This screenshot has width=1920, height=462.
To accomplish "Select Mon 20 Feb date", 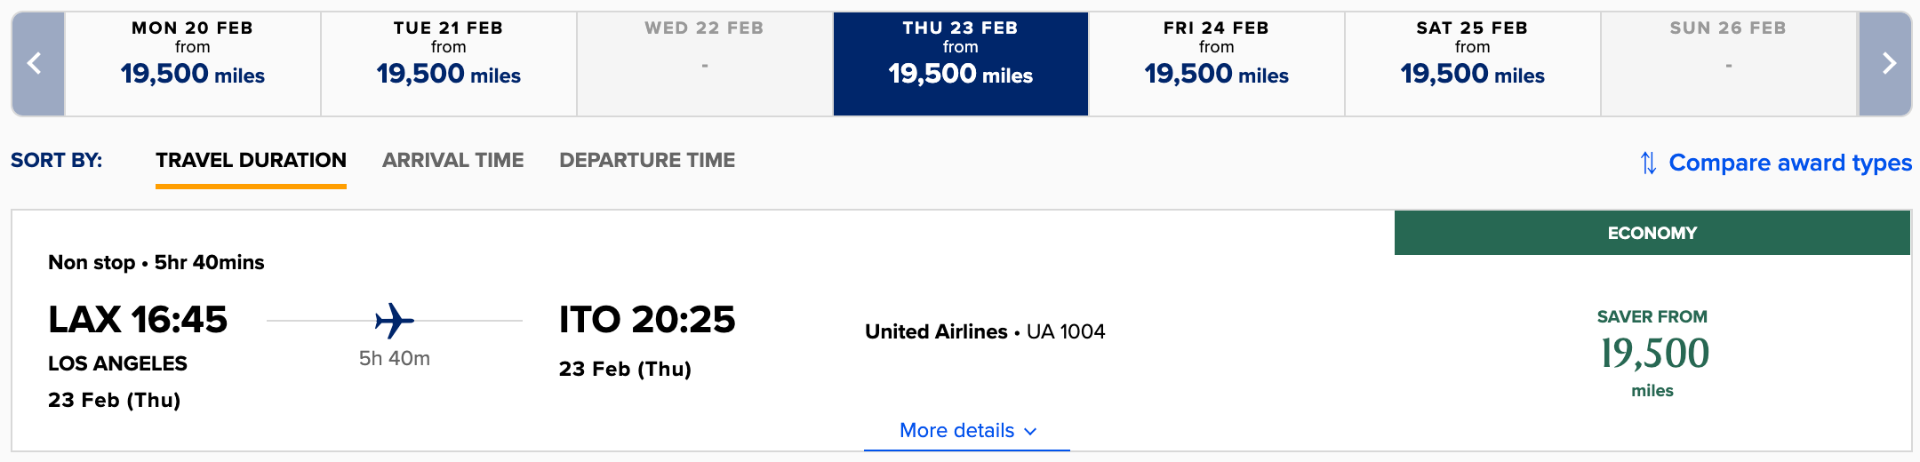I will coord(193,64).
